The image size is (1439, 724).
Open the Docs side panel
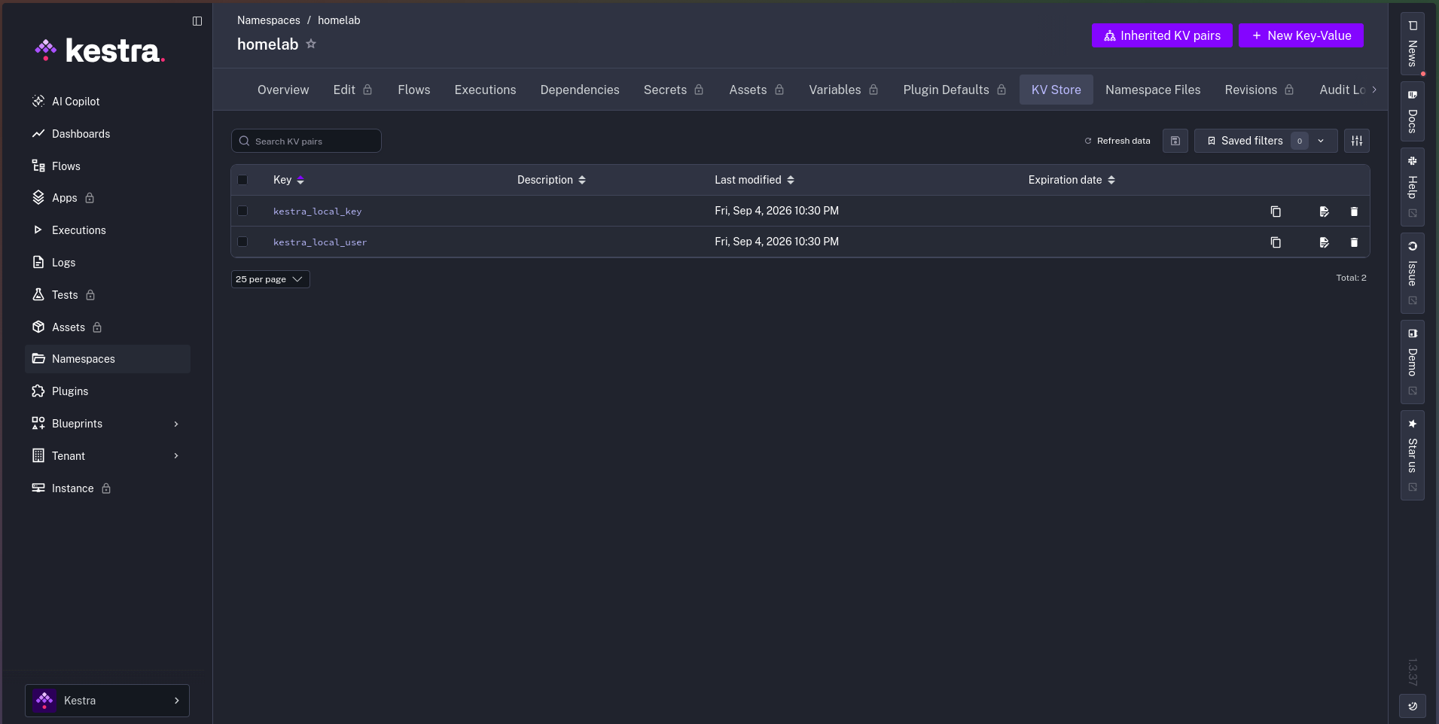(1413, 112)
